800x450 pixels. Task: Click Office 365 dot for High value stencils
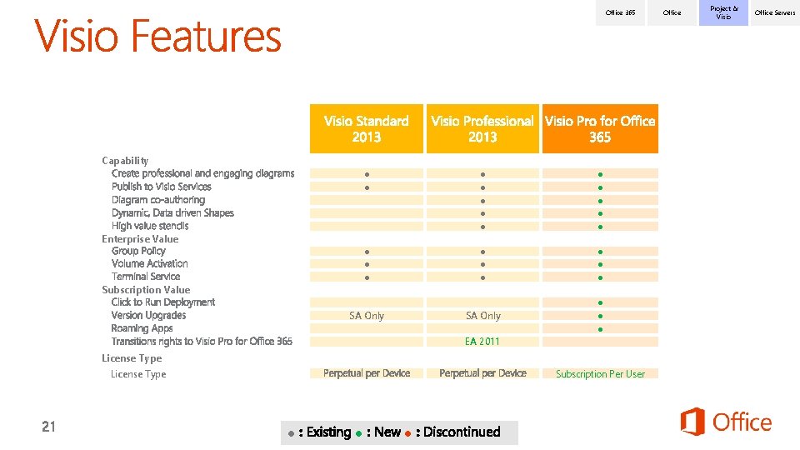coord(600,227)
